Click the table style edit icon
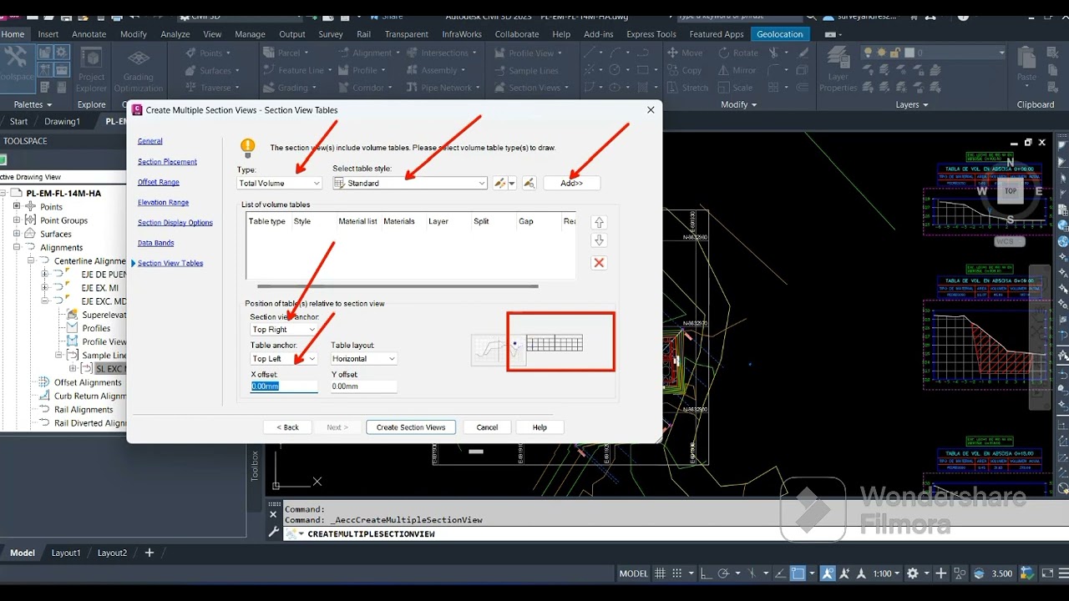The height and width of the screenshot is (601, 1069). 500,183
